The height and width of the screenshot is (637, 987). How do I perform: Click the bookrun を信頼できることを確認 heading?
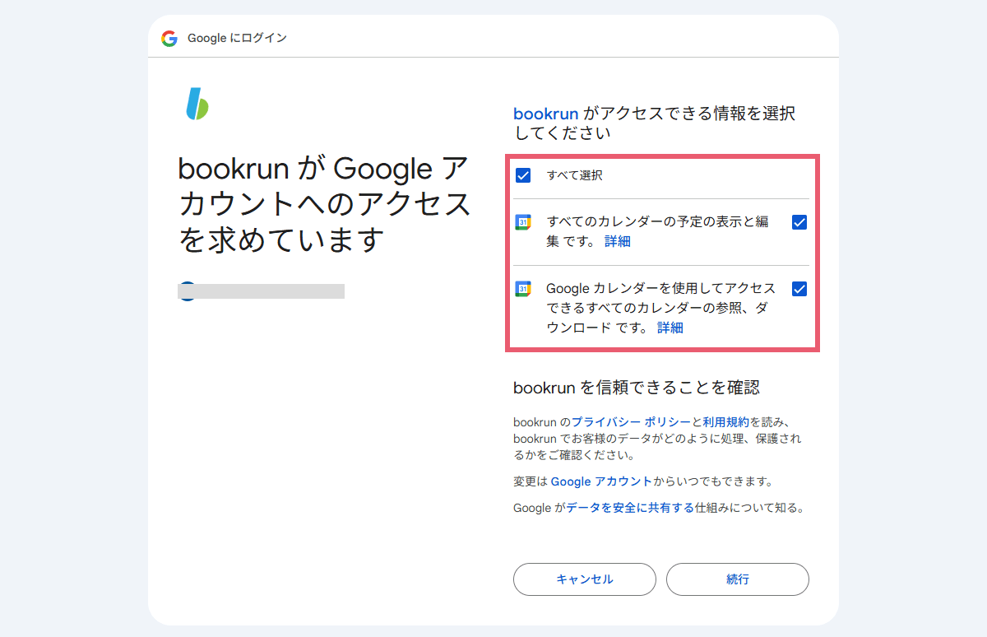click(639, 387)
